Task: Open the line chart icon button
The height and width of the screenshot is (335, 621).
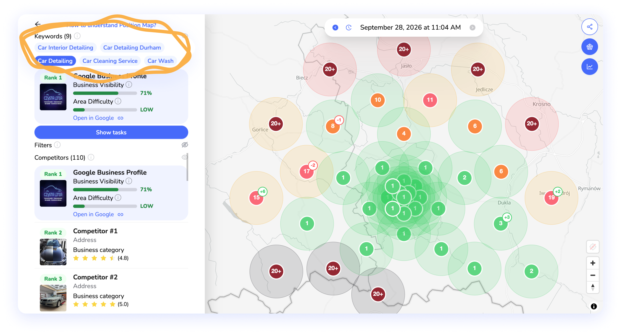Action: (589, 67)
